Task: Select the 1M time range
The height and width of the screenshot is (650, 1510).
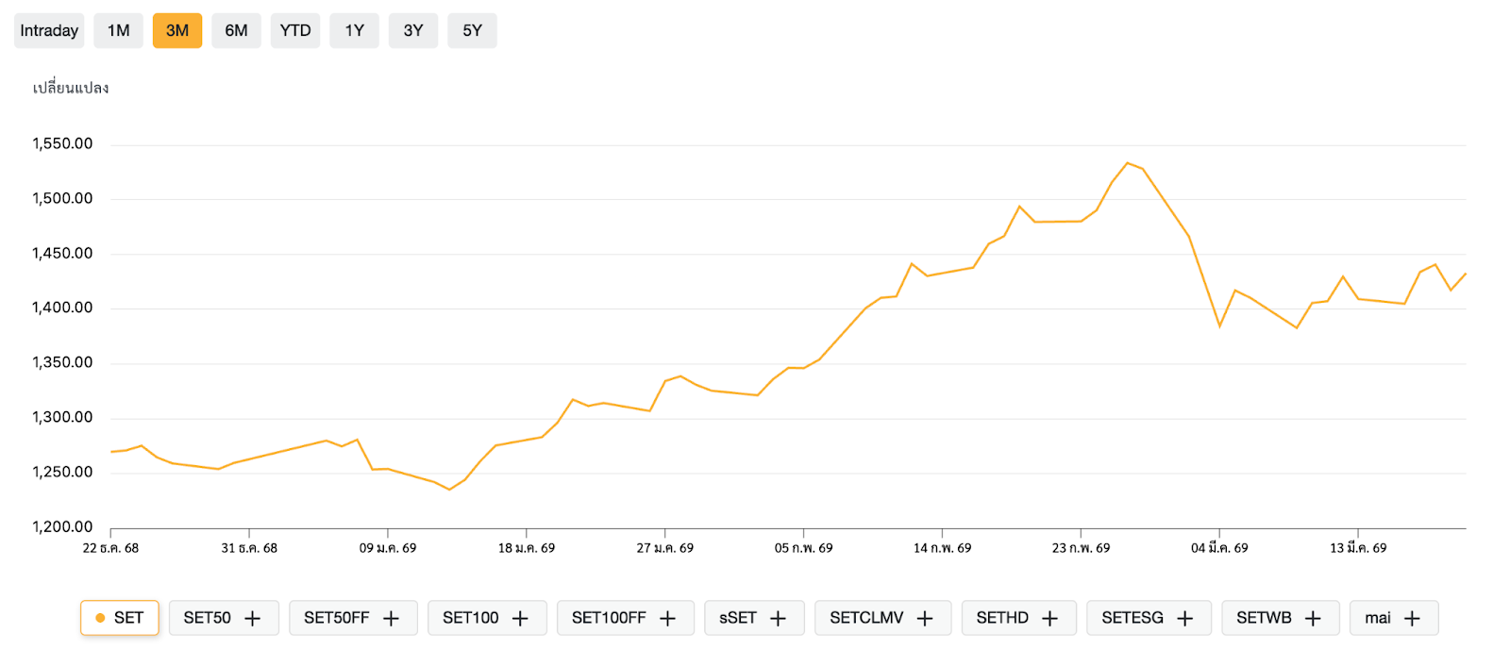Action: [x=118, y=31]
